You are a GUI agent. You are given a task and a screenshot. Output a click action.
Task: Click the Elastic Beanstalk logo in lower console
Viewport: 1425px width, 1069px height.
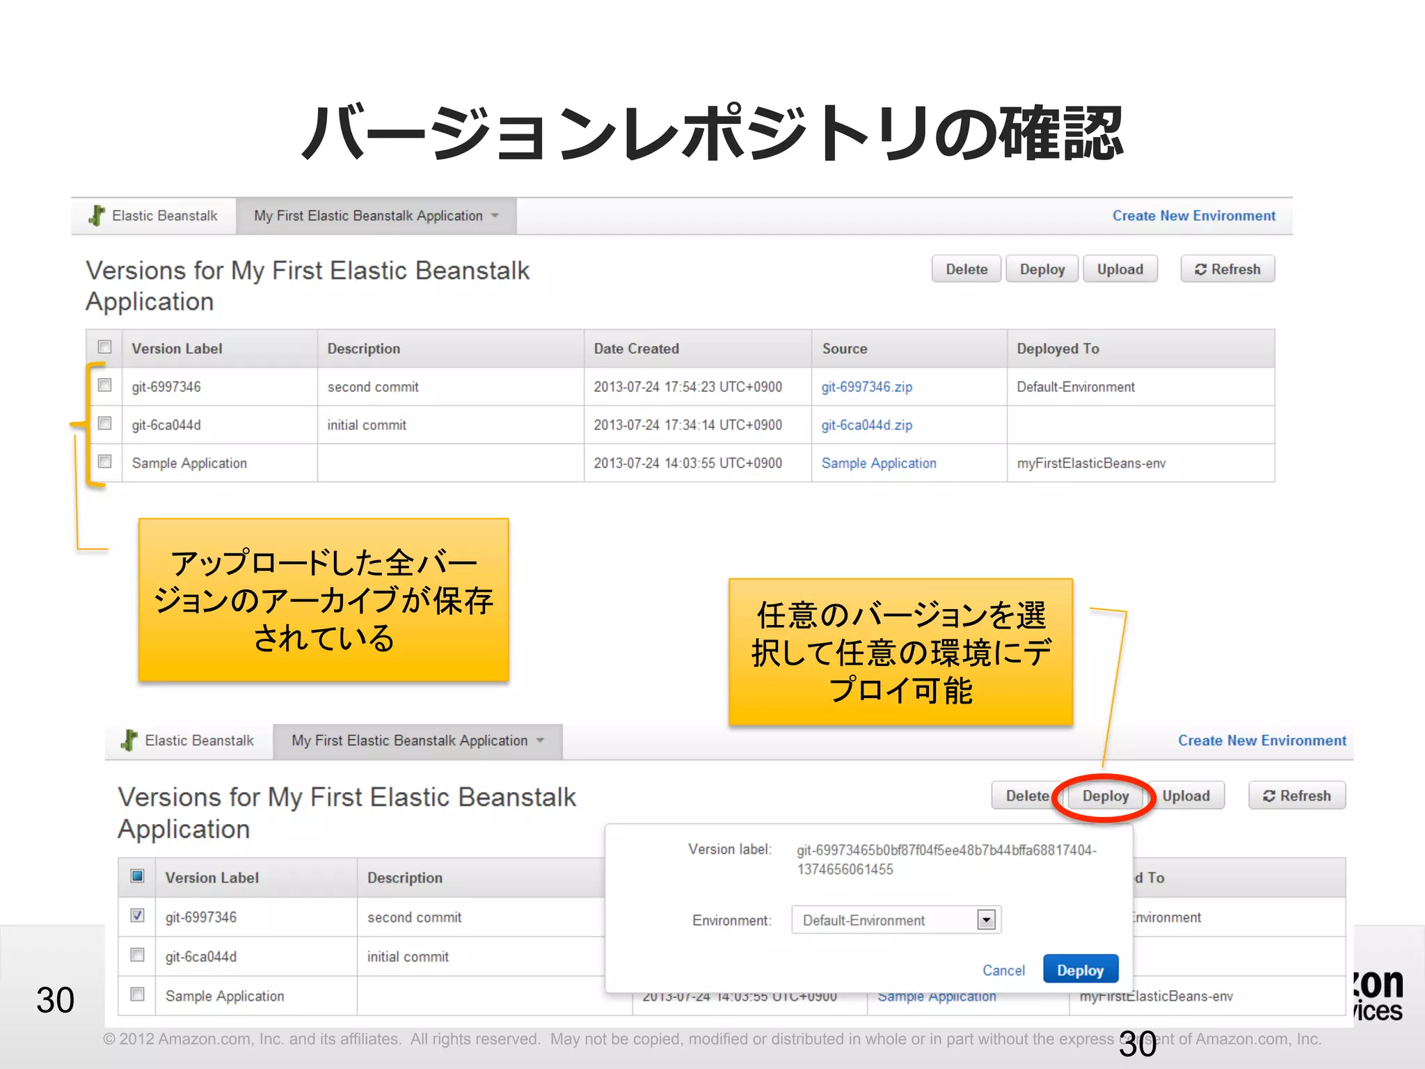[x=129, y=741]
